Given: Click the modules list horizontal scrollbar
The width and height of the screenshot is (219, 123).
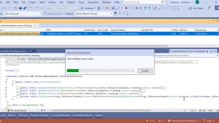Looking at the screenshot, I should [x=84, y=46].
